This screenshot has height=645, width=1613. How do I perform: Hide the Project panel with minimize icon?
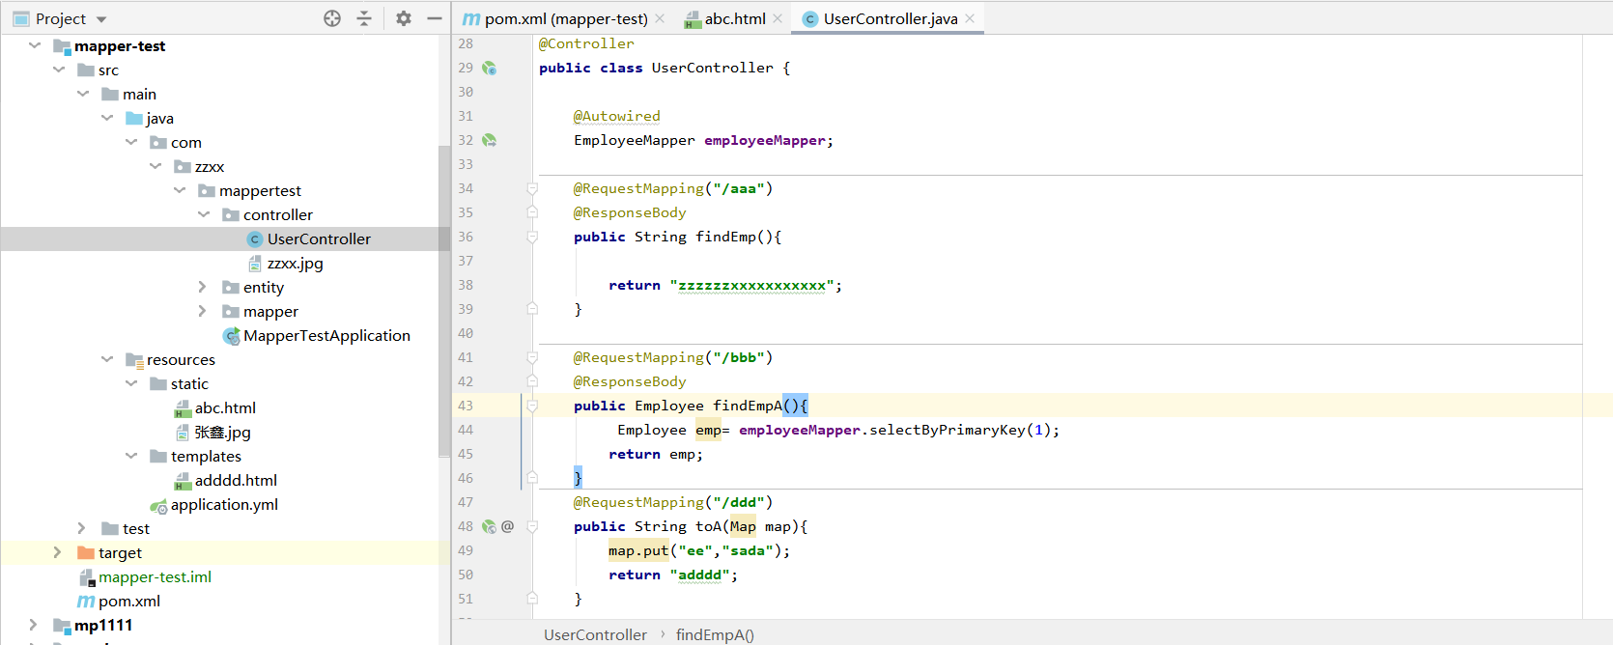[x=435, y=18]
